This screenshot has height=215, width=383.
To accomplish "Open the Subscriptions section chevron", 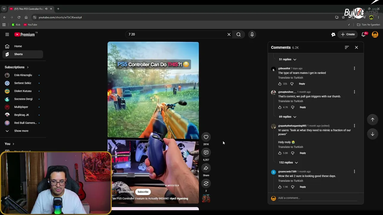I will (x=28, y=67).
